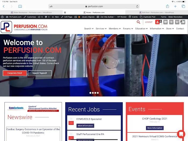This screenshot has height=141, width=188.
Task: Open Forms admin bar item
Action: pyautogui.click(x=164, y=17)
